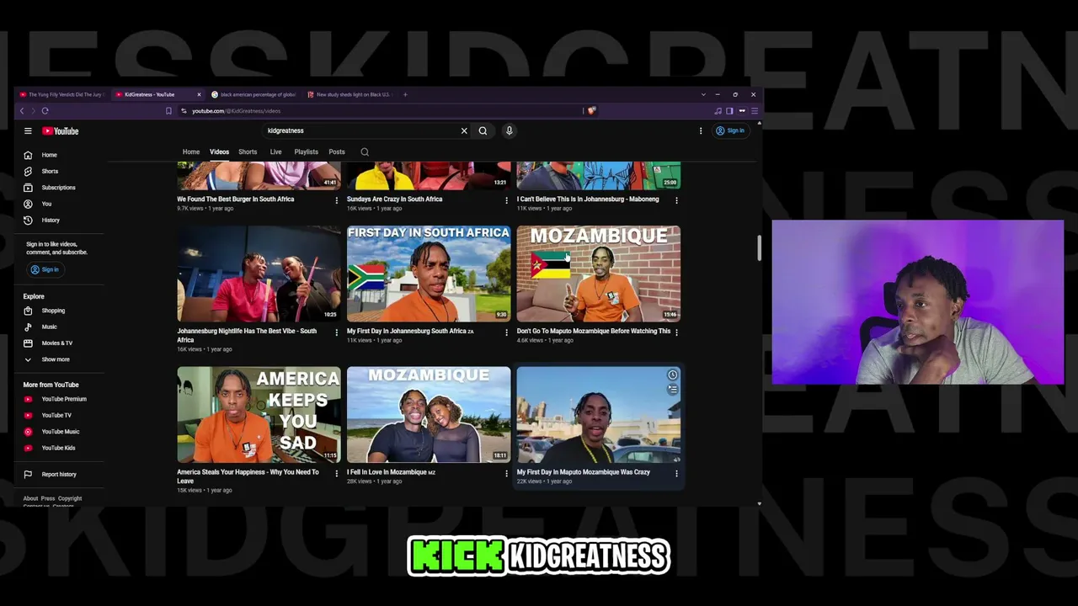
Task: Open options for First Day Johannesburg video
Action: point(506,332)
